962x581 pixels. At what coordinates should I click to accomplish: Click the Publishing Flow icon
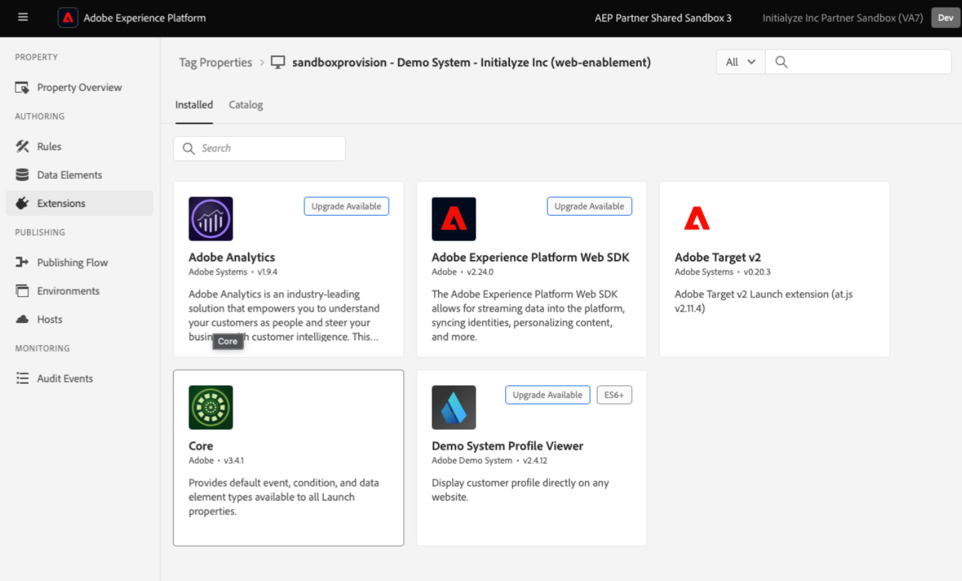point(22,262)
